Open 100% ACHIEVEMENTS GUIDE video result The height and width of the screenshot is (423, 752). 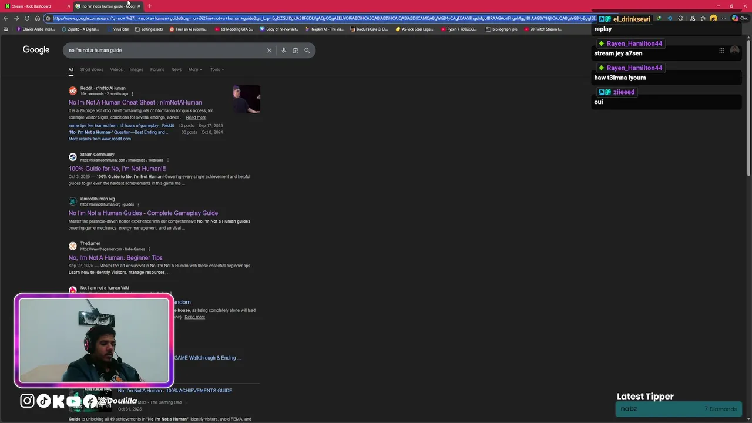click(175, 391)
